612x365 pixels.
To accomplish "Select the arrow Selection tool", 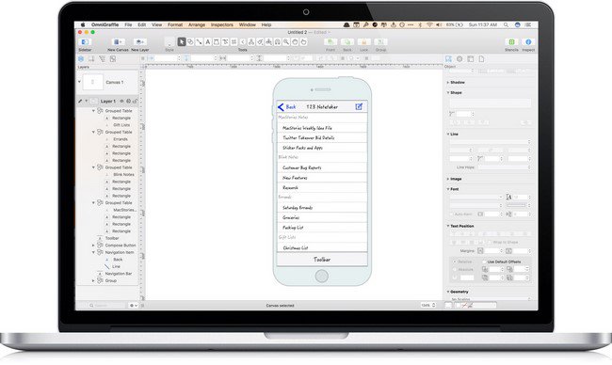I will pos(182,41).
